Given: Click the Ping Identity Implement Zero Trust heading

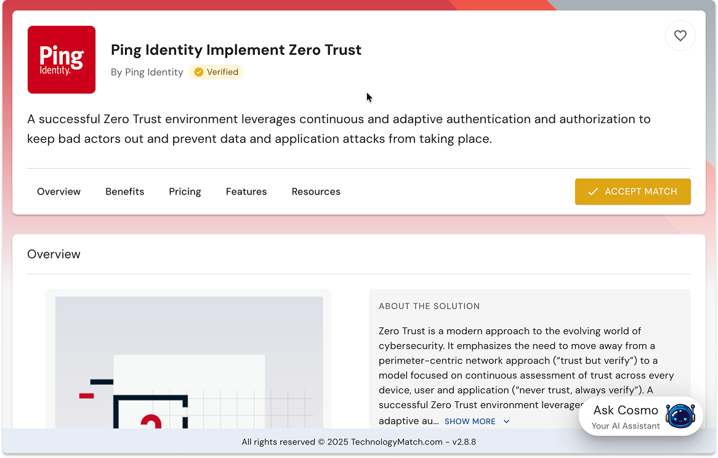Looking at the screenshot, I should [236, 50].
